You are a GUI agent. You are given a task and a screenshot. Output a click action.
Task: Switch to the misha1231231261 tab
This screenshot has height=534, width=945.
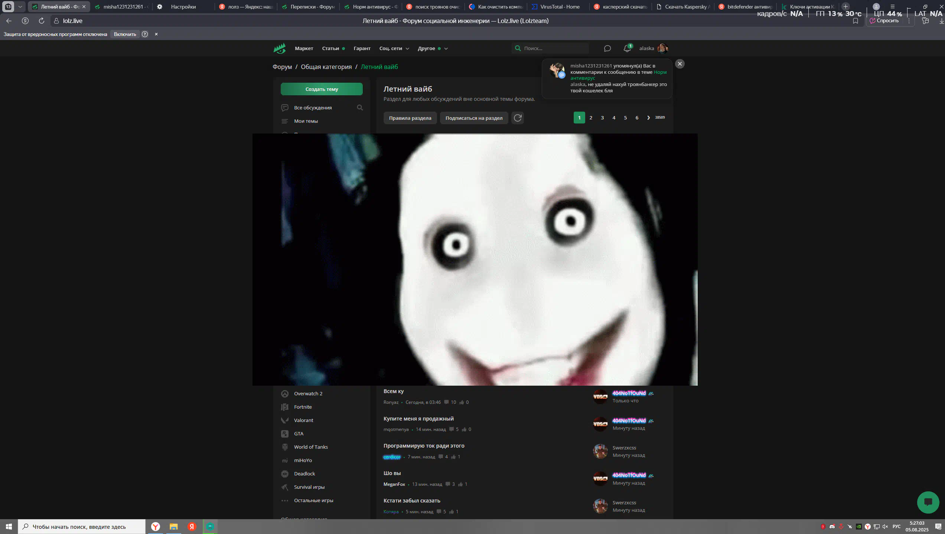click(x=121, y=7)
